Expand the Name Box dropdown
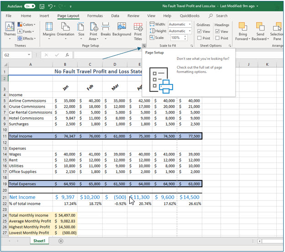 (29, 55)
